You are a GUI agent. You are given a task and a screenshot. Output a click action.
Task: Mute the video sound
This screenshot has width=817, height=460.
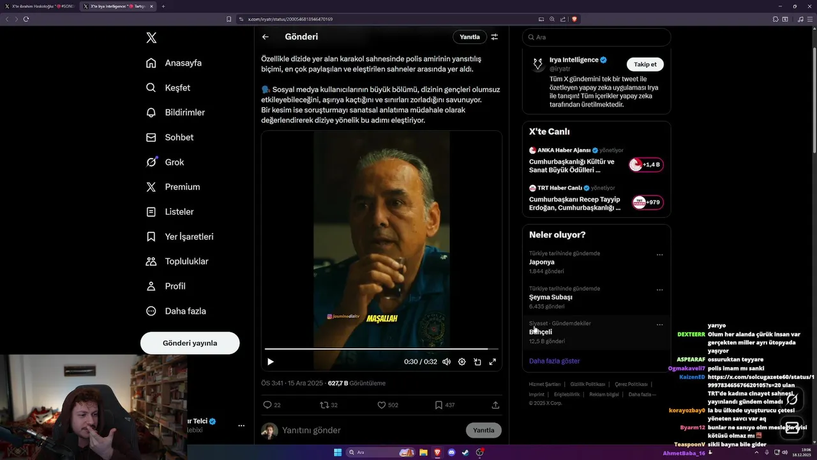pos(446,362)
